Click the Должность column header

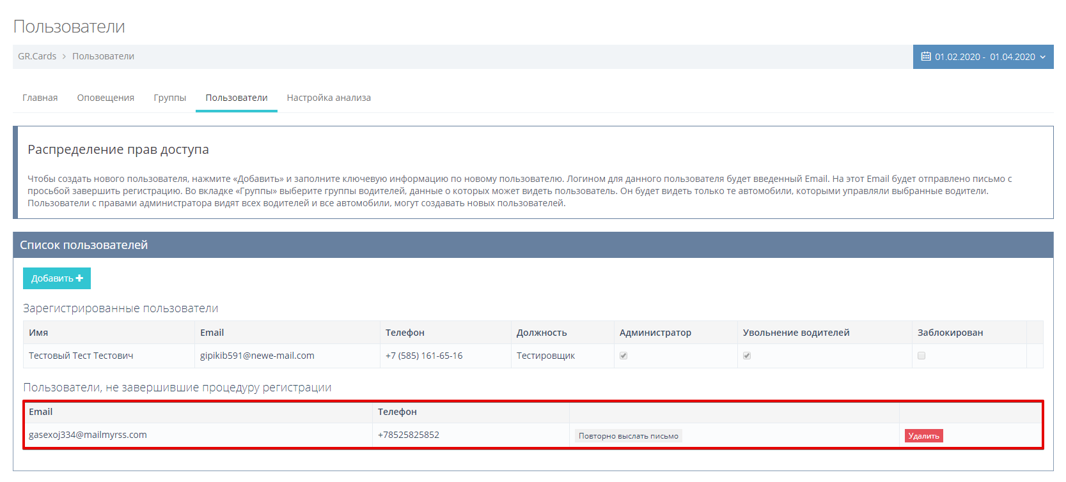[x=542, y=333]
